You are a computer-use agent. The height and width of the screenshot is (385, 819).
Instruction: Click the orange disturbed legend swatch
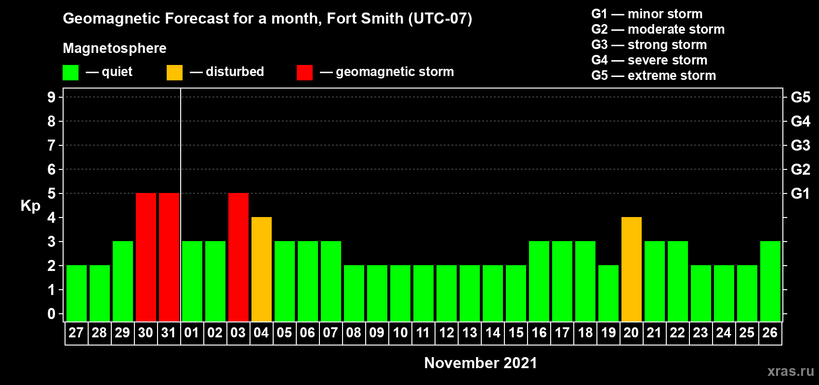point(174,73)
